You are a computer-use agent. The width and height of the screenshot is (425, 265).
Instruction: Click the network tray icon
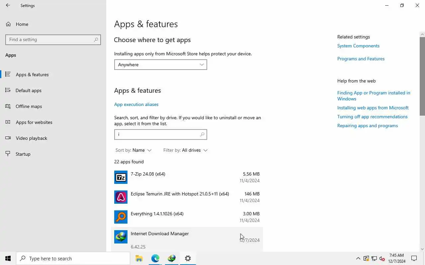[x=374, y=258]
